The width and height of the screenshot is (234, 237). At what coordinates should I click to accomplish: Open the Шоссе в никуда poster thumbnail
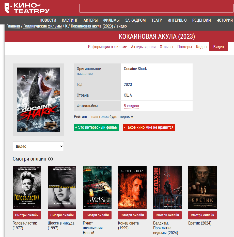[x=62, y=187]
